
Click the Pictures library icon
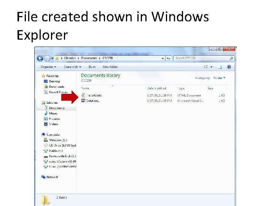tap(46, 119)
